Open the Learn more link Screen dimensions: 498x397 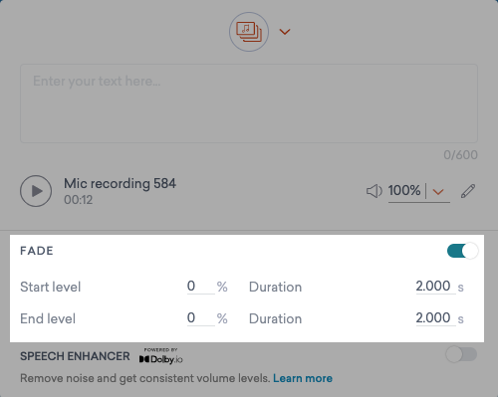point(303,378)
